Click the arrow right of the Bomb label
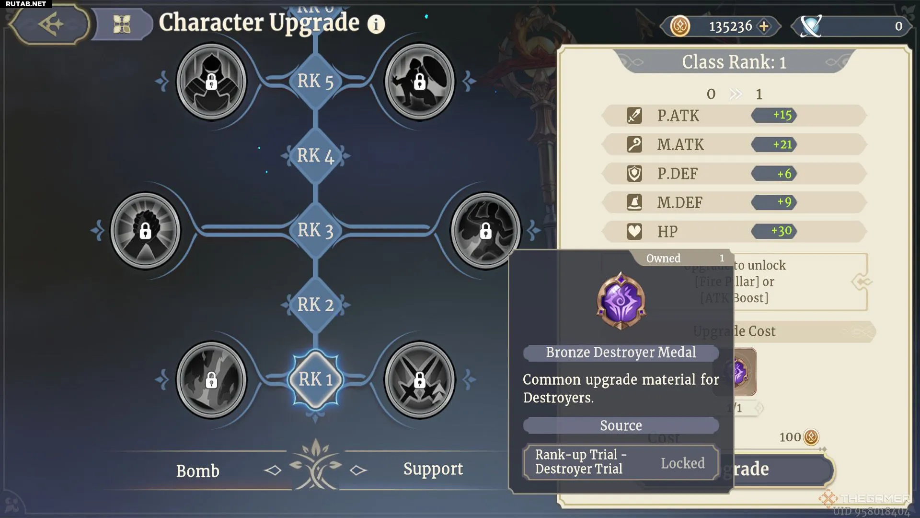The width and height of the screenshot is (920, 518). pos(273,470)
